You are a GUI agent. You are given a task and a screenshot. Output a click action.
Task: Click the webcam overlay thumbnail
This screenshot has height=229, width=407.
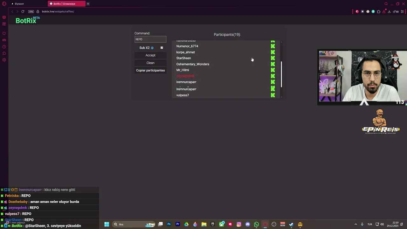coord(362,78)
